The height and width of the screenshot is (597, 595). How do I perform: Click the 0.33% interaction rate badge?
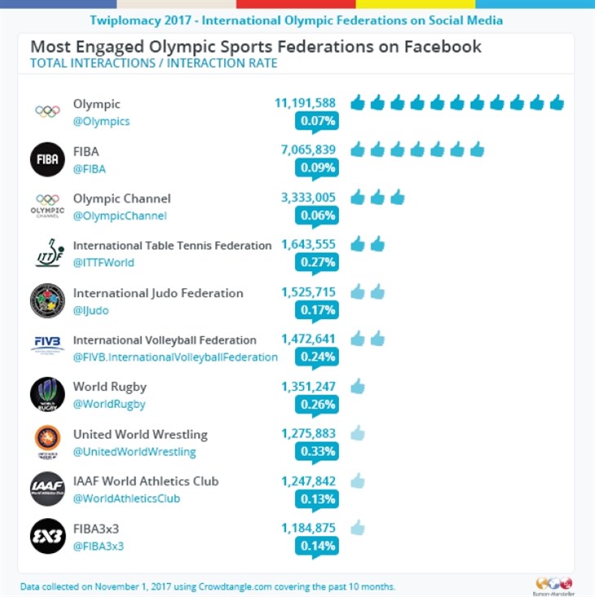(317, 453)
